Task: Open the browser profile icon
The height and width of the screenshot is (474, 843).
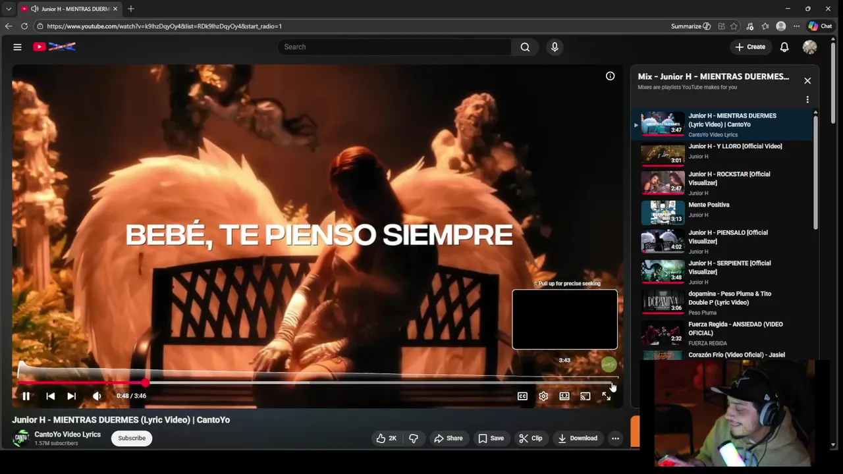Action: click(781, 26)
